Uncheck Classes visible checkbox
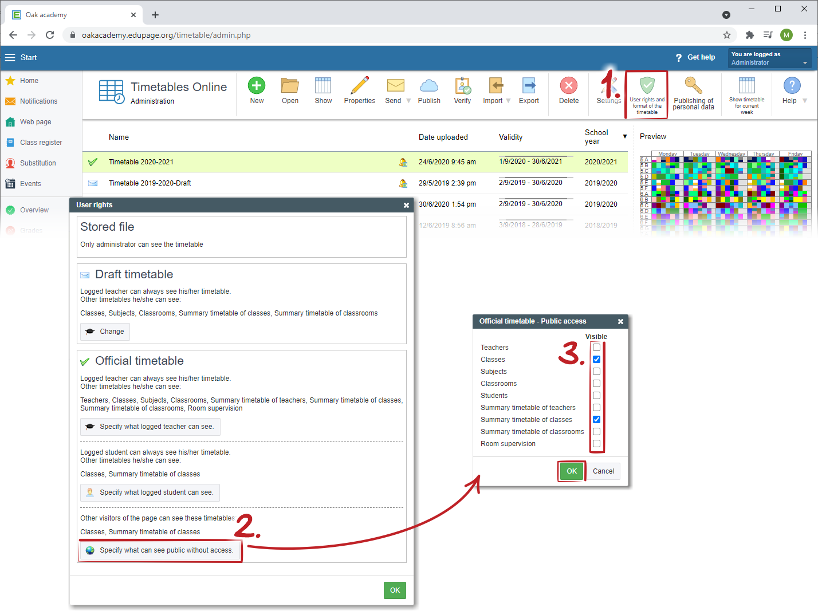 (x=596, y=360)
